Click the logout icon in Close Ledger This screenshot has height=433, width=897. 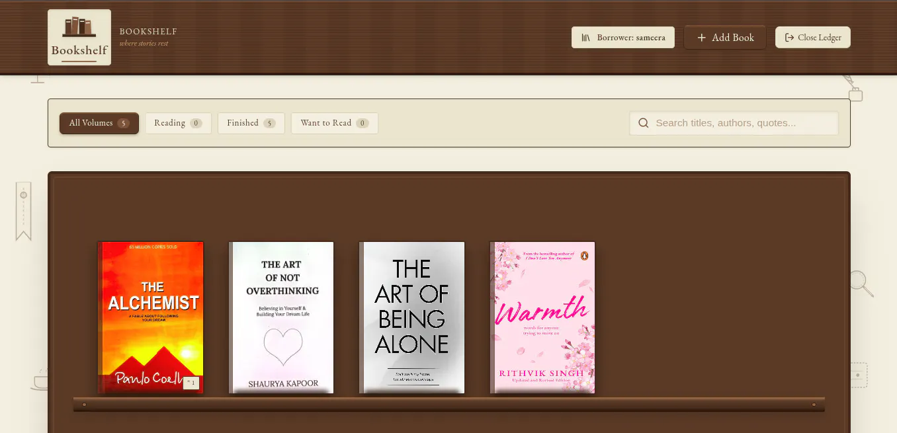click(789, 38)
